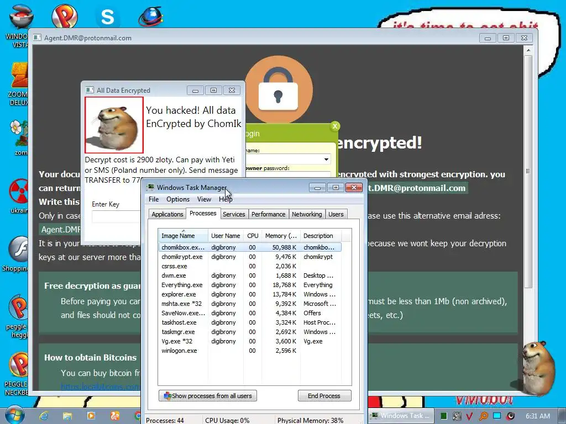Open the orange UC browser taskbar icon

click(115, 416)
